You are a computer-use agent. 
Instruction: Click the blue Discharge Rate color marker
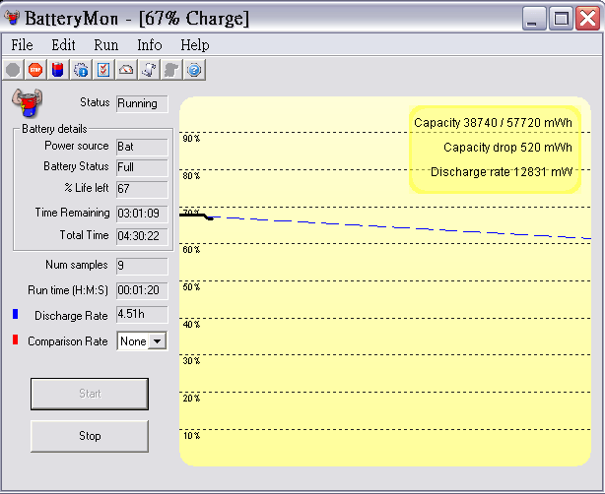tap(16, 315)
